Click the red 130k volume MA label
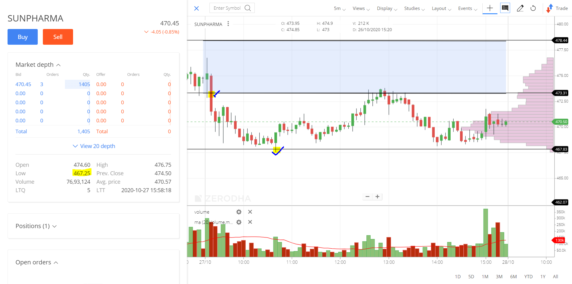Image resolution: width=572 pixels, height=284 pixels. tap(559, 240)
